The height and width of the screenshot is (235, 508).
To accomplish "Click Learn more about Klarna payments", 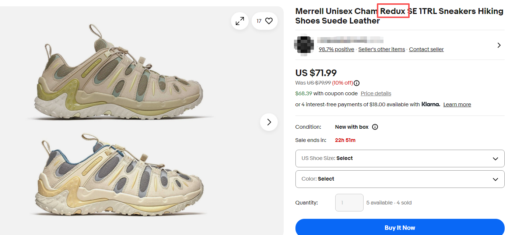I will (x=457, y=104).
